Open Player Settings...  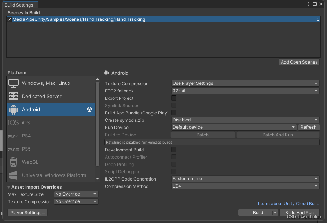pos(27,213)
